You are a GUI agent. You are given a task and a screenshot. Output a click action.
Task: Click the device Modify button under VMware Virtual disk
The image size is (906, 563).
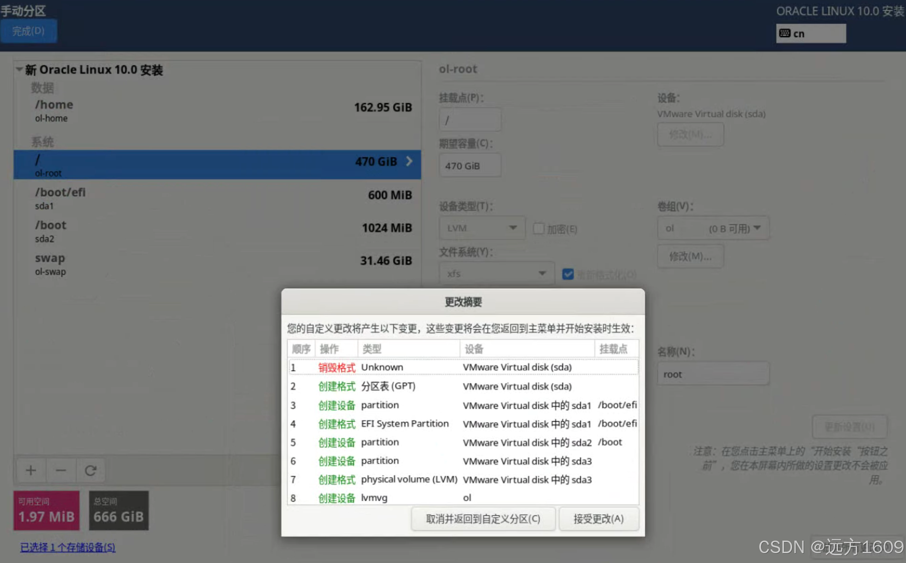[x=690, y=135]
